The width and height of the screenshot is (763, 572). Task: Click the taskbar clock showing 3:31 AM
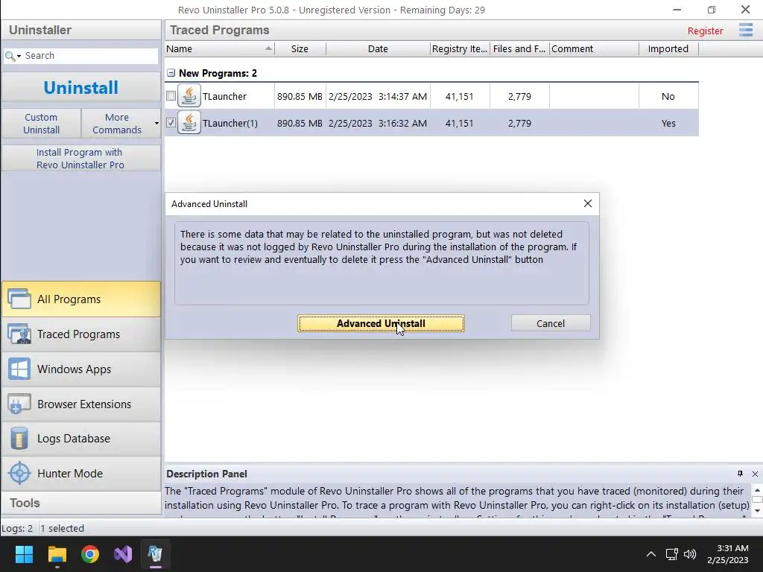click(728, 554)
